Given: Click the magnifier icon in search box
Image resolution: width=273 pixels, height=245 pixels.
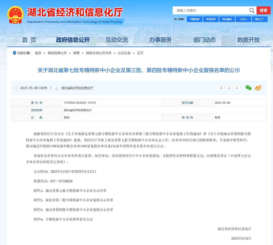Looking at the screenshot, I should tap(251, 10).
